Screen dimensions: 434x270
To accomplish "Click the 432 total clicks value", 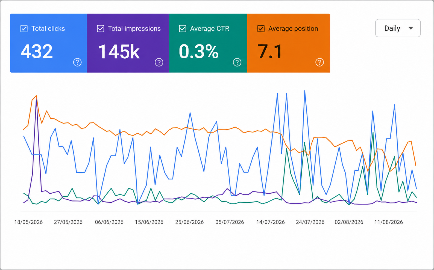I will coord(37,52).
